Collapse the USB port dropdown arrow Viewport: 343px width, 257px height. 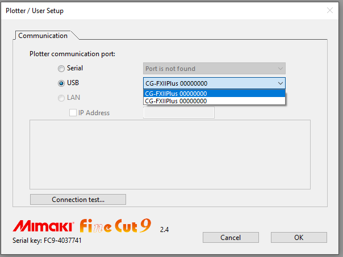[280, 83]
